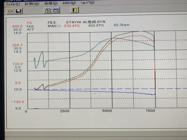This screenshot has width=187, height=140.
Task: Click the 50.3kgm max torque value
Action: (122, 25)
